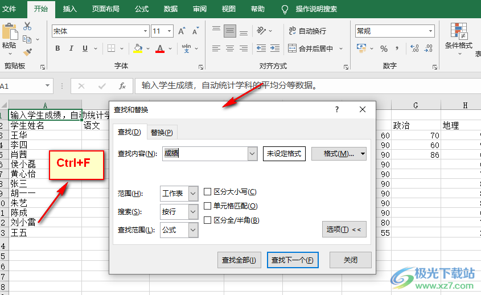Open number format 常规 dropdown
The image size is (481, 295).
430,31
